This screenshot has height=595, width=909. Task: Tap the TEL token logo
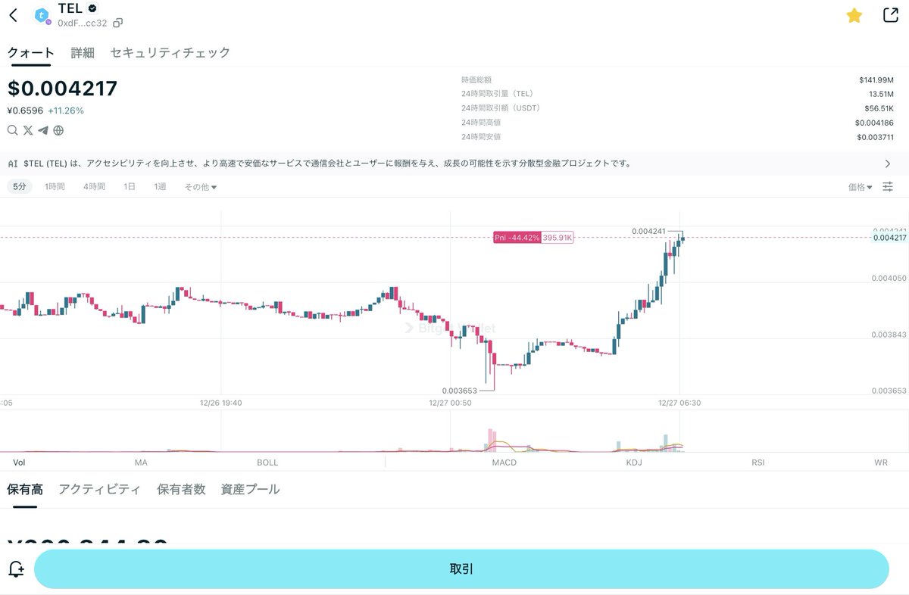tap(42, 15)
